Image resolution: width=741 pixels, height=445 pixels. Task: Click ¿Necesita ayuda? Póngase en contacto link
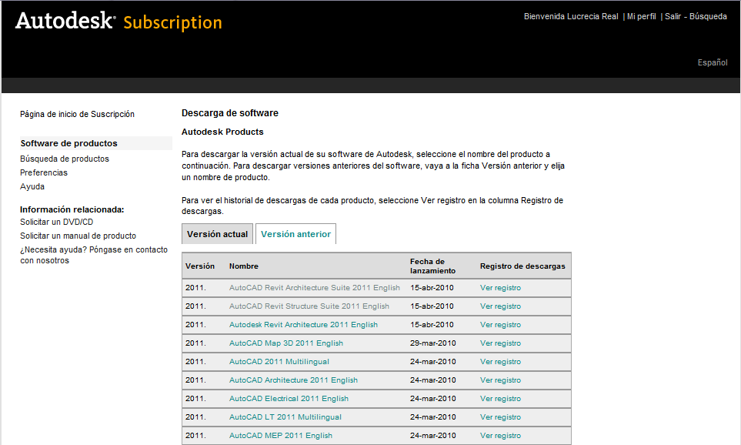pyautogui.click(x=94, y=255)
